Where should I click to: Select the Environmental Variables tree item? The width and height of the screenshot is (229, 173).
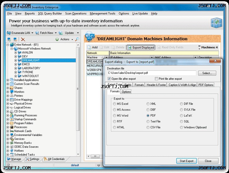(x=28, y=135)
